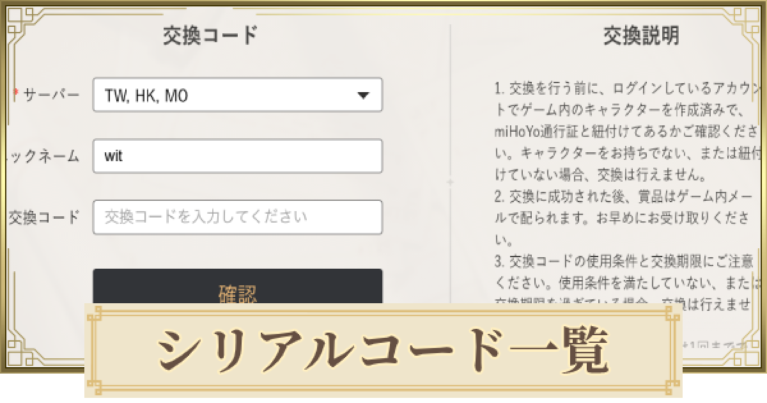Click the placeholder text 交換コードを入力してください
The image size is (767, 403).
(x=203, y=217)
